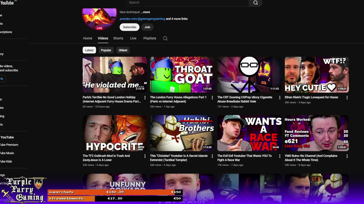Select the Popular sort chip

(106, 50)
